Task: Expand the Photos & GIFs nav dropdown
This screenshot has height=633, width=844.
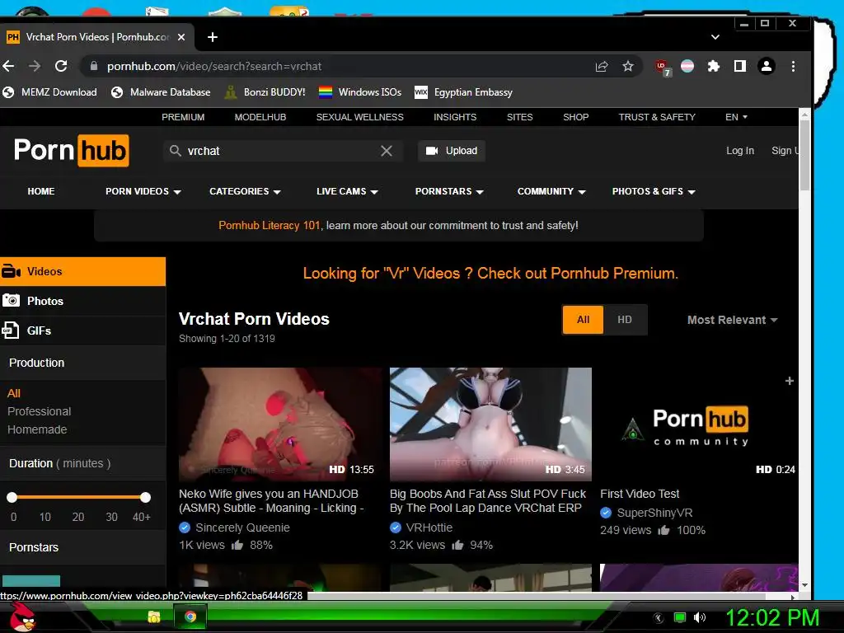Action: click(654, 191)
